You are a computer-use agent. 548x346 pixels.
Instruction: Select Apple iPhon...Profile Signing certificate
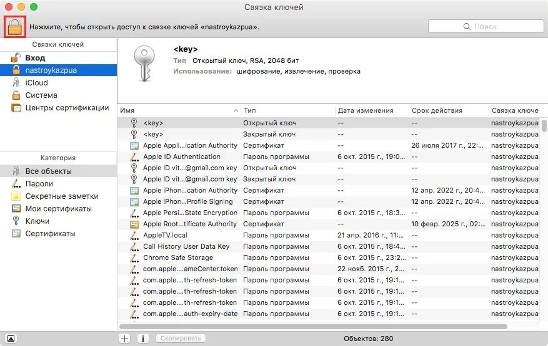329,201
